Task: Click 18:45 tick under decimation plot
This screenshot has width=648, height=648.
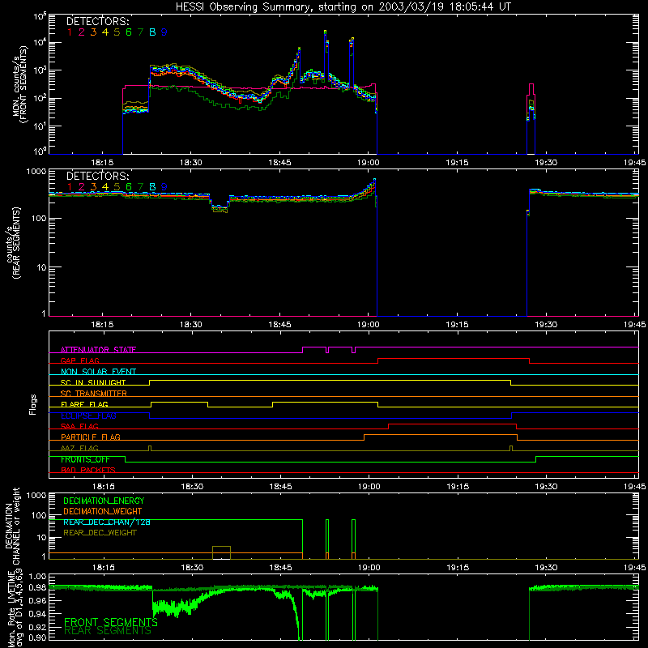Action: (280, 568)
